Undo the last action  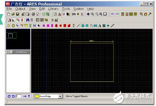(113, 14)
